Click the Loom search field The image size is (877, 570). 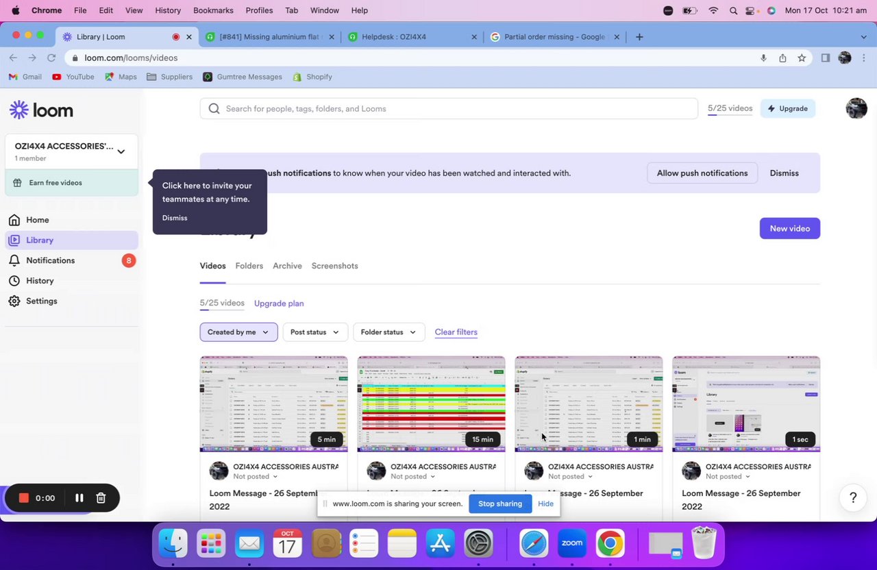[449, 108]
